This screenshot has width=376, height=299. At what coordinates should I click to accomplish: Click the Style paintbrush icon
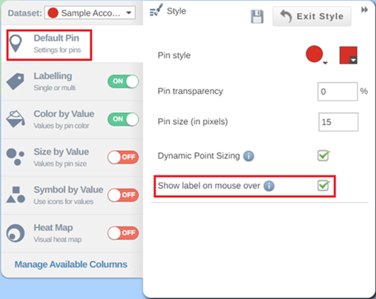tap(156, 10)
